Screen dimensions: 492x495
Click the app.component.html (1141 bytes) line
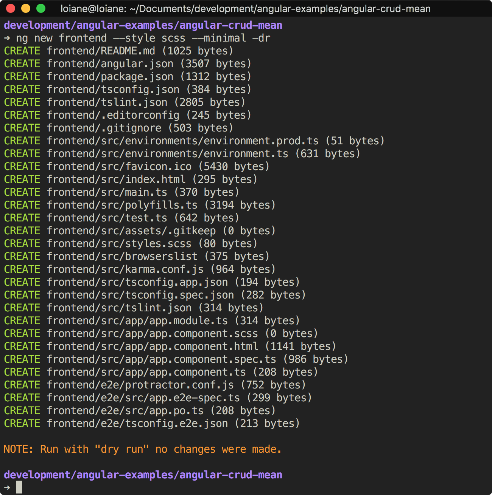coord(170,346)
